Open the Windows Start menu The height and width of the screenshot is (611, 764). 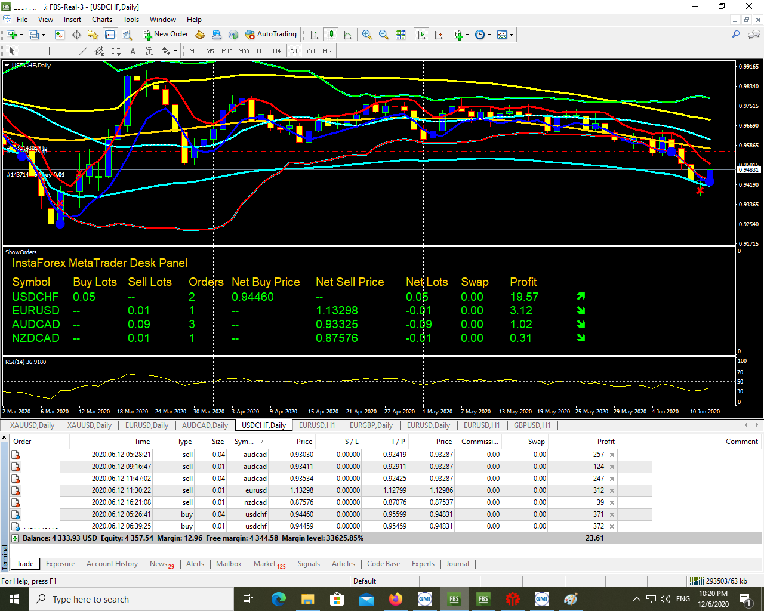(14, 599)
